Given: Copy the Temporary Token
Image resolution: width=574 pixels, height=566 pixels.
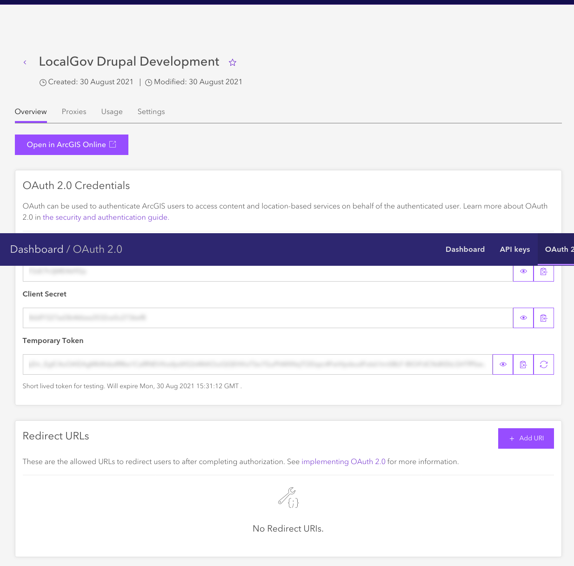Looking at the screenshot, I should click(523, 364).
